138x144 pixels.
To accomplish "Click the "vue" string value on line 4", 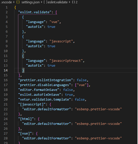I will pos(54,22).
